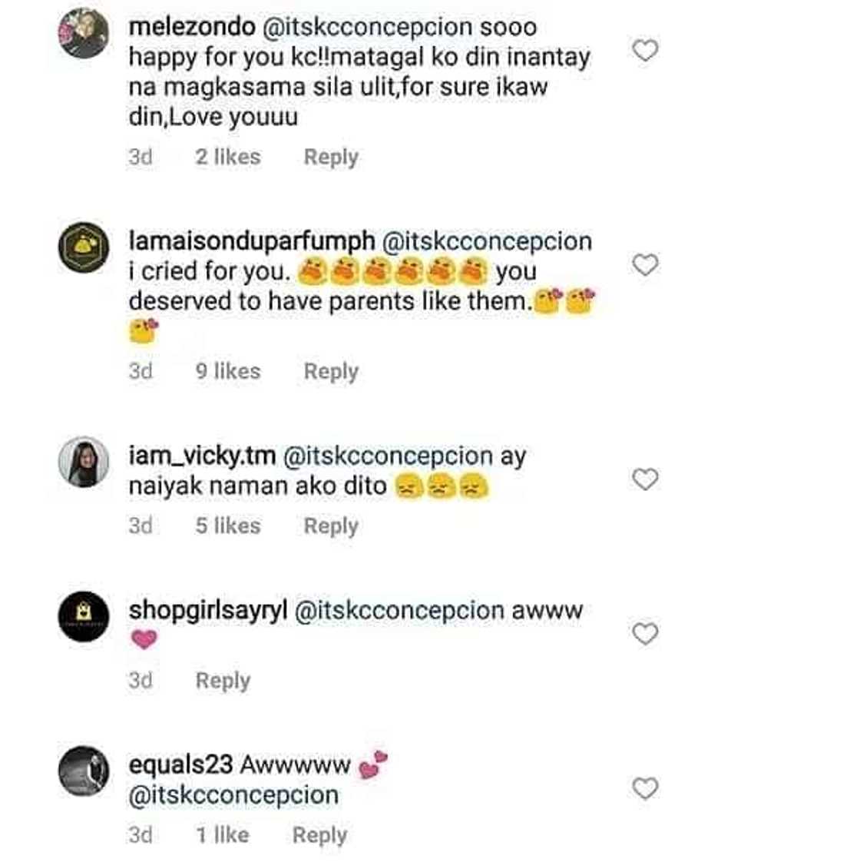Viewport: 860px width, 862px height.
Task: Like the equals23 comment
Action: (x=645, y=788)
